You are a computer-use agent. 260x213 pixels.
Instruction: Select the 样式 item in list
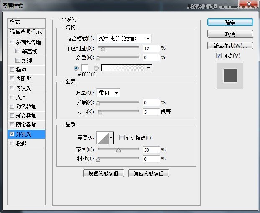pos(26,23)
